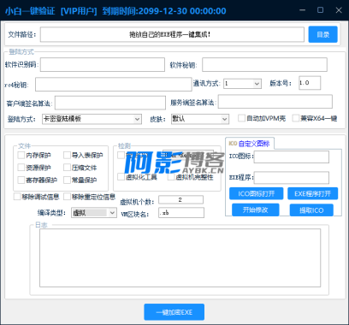This screenshot has width=349, height=325.
Task: Open the 通讯方式 dropdown
Action: tap(242, 84)
